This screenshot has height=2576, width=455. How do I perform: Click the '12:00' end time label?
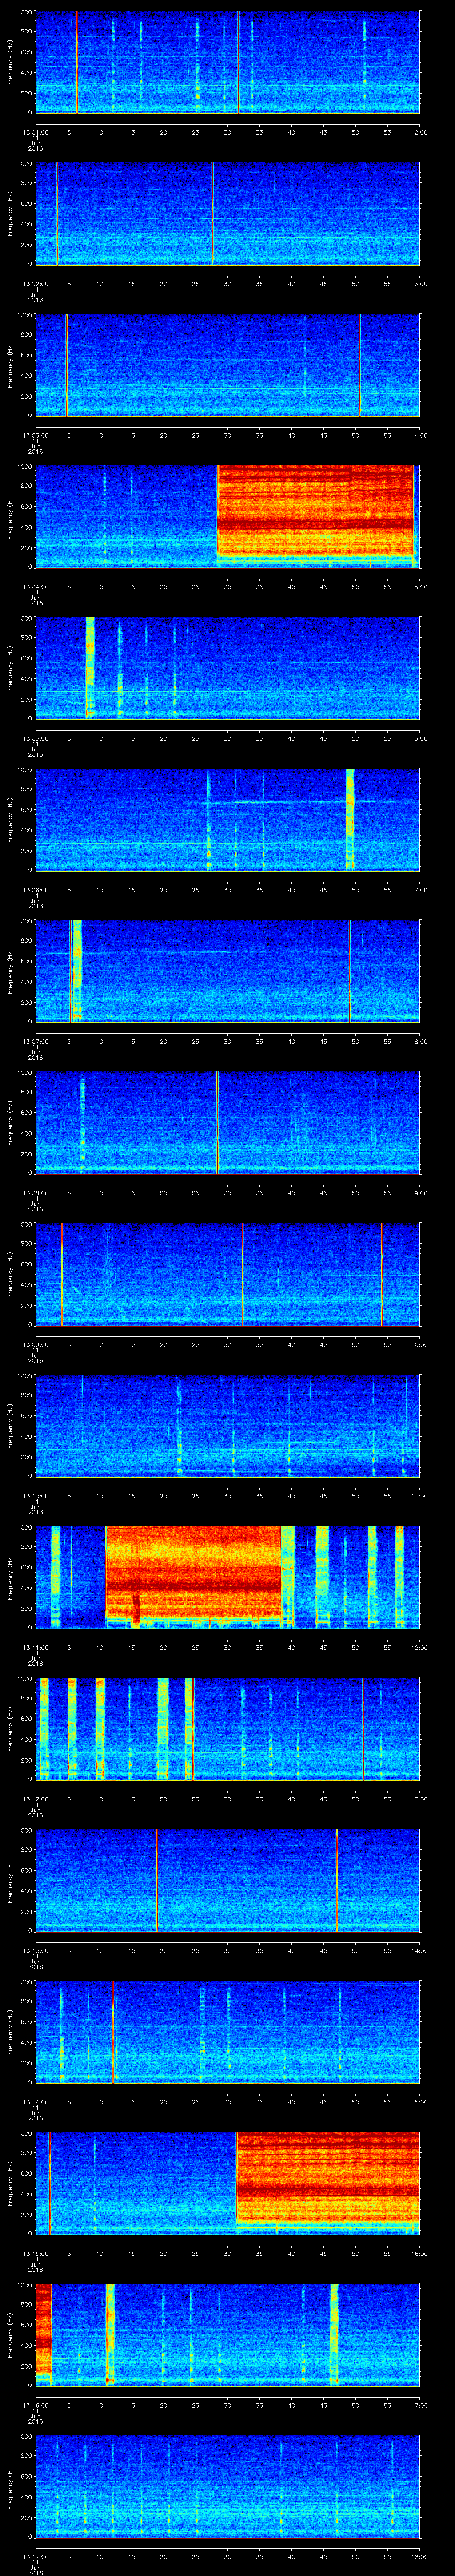click(x=419, y=1647)
